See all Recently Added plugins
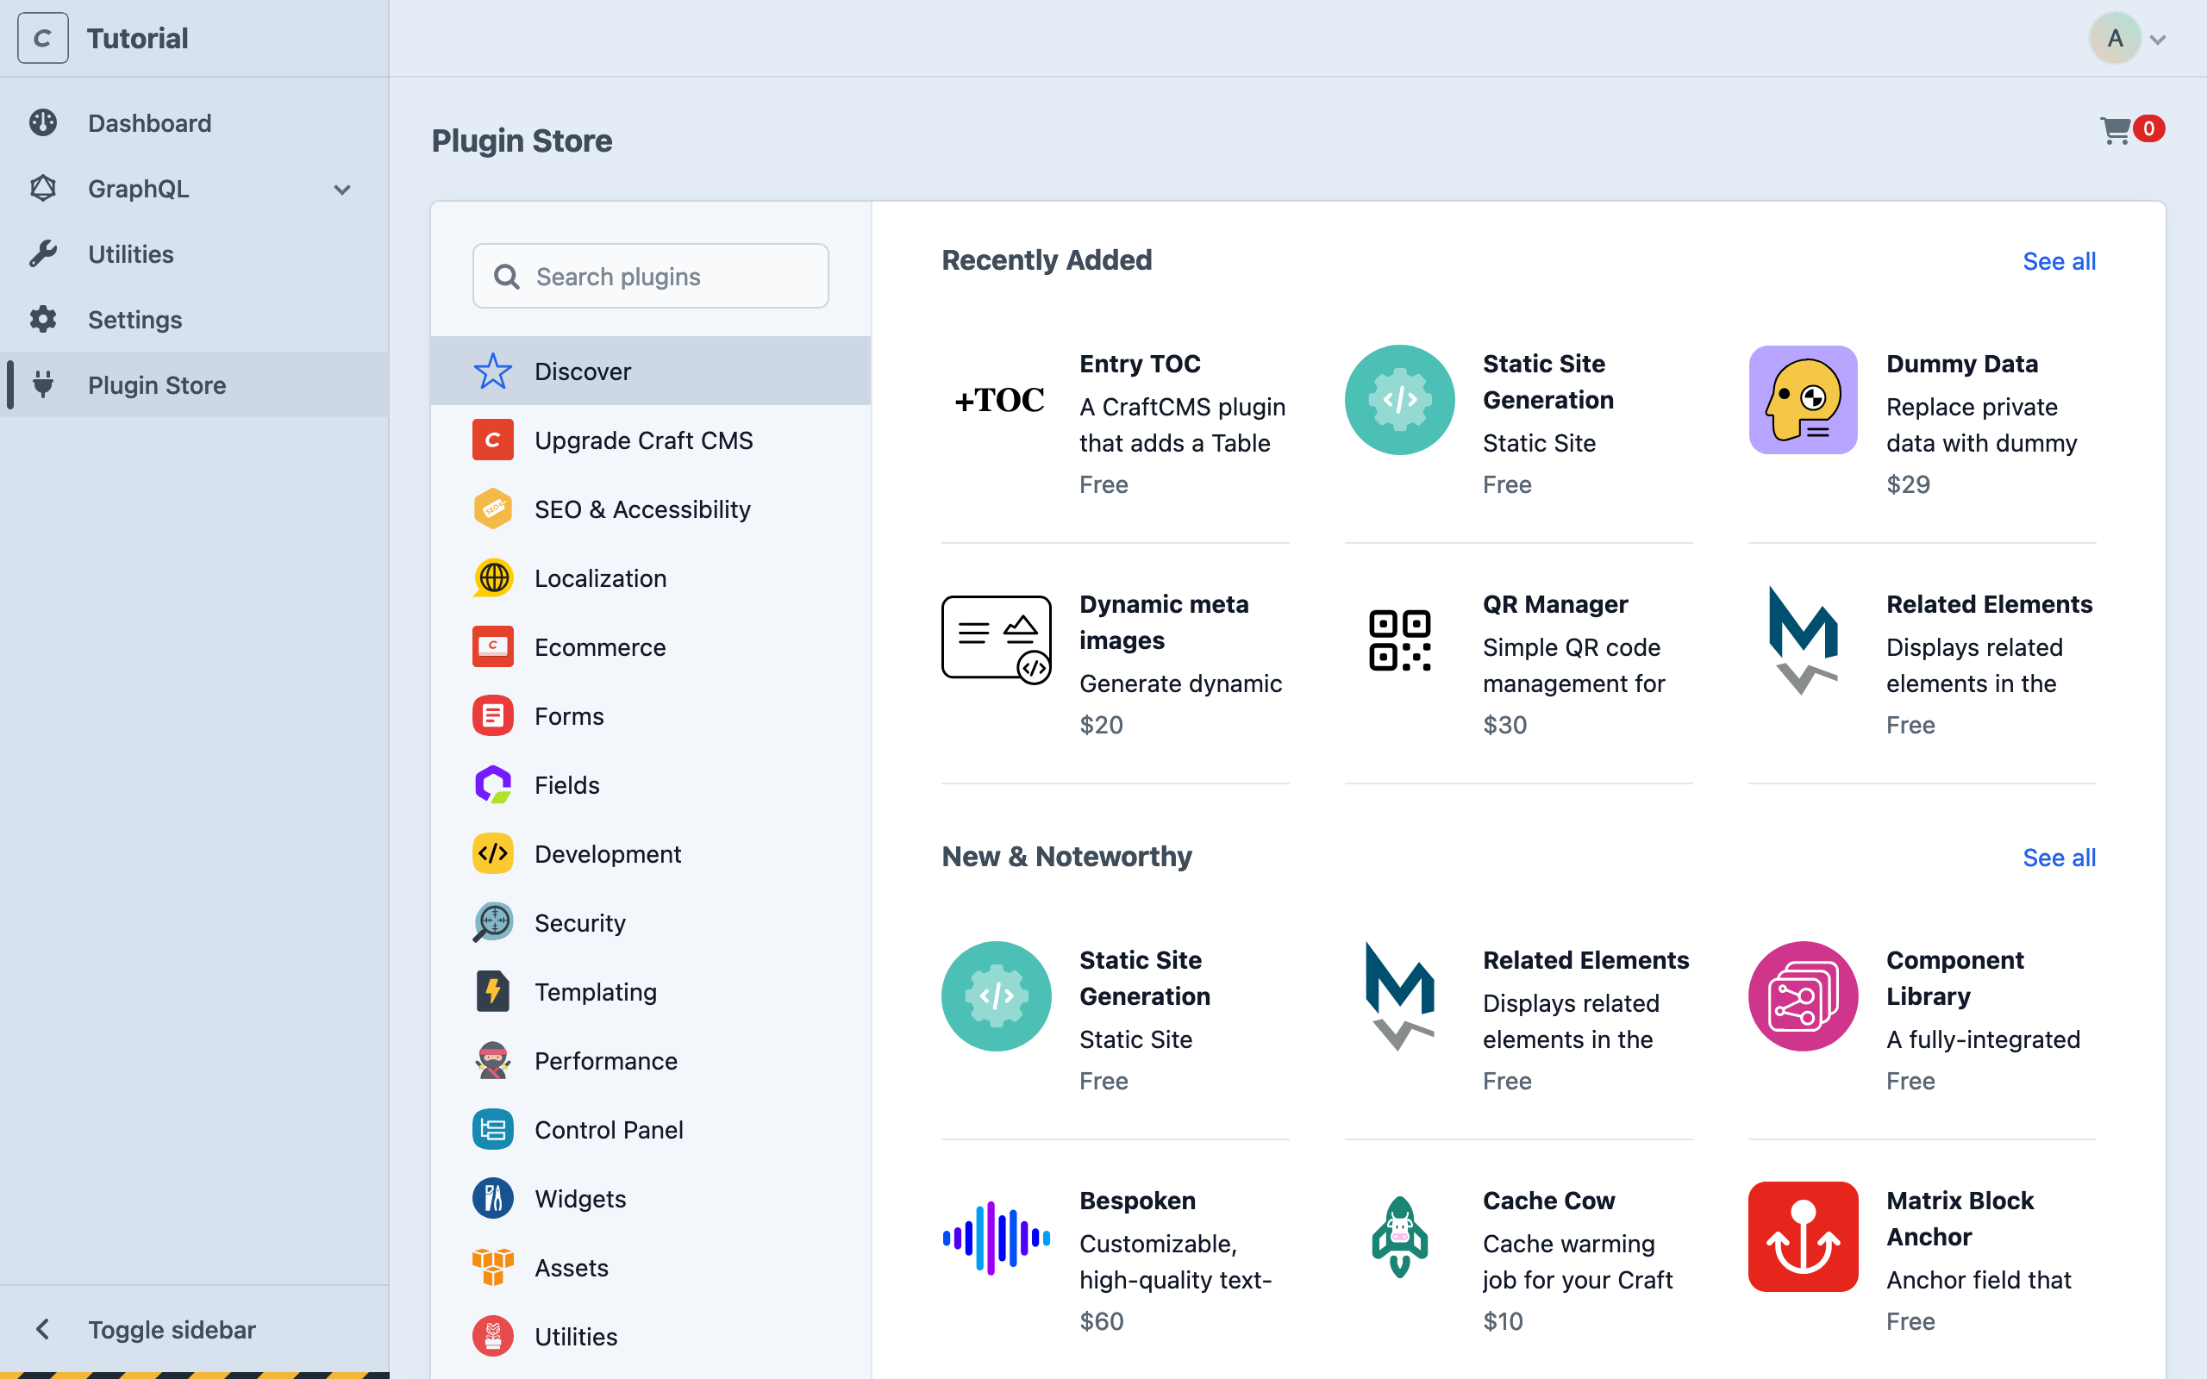The image size is (2207, 1379). point(2059,261)
